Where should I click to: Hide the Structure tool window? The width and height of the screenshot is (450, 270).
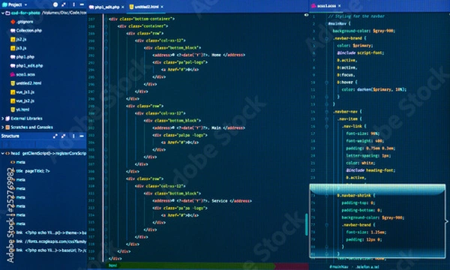click(82, 136)
